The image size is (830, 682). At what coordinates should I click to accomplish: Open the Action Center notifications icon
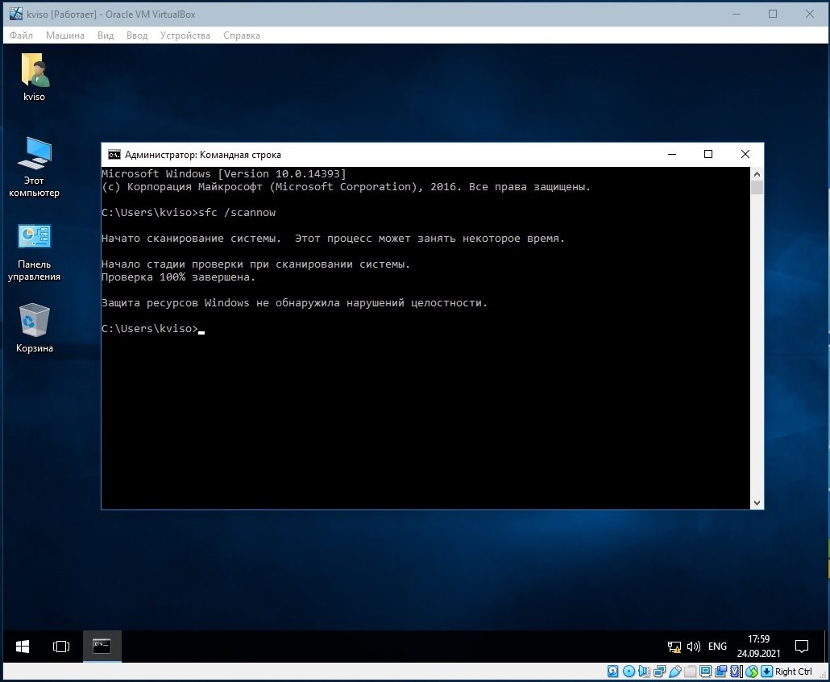point(802,647)
